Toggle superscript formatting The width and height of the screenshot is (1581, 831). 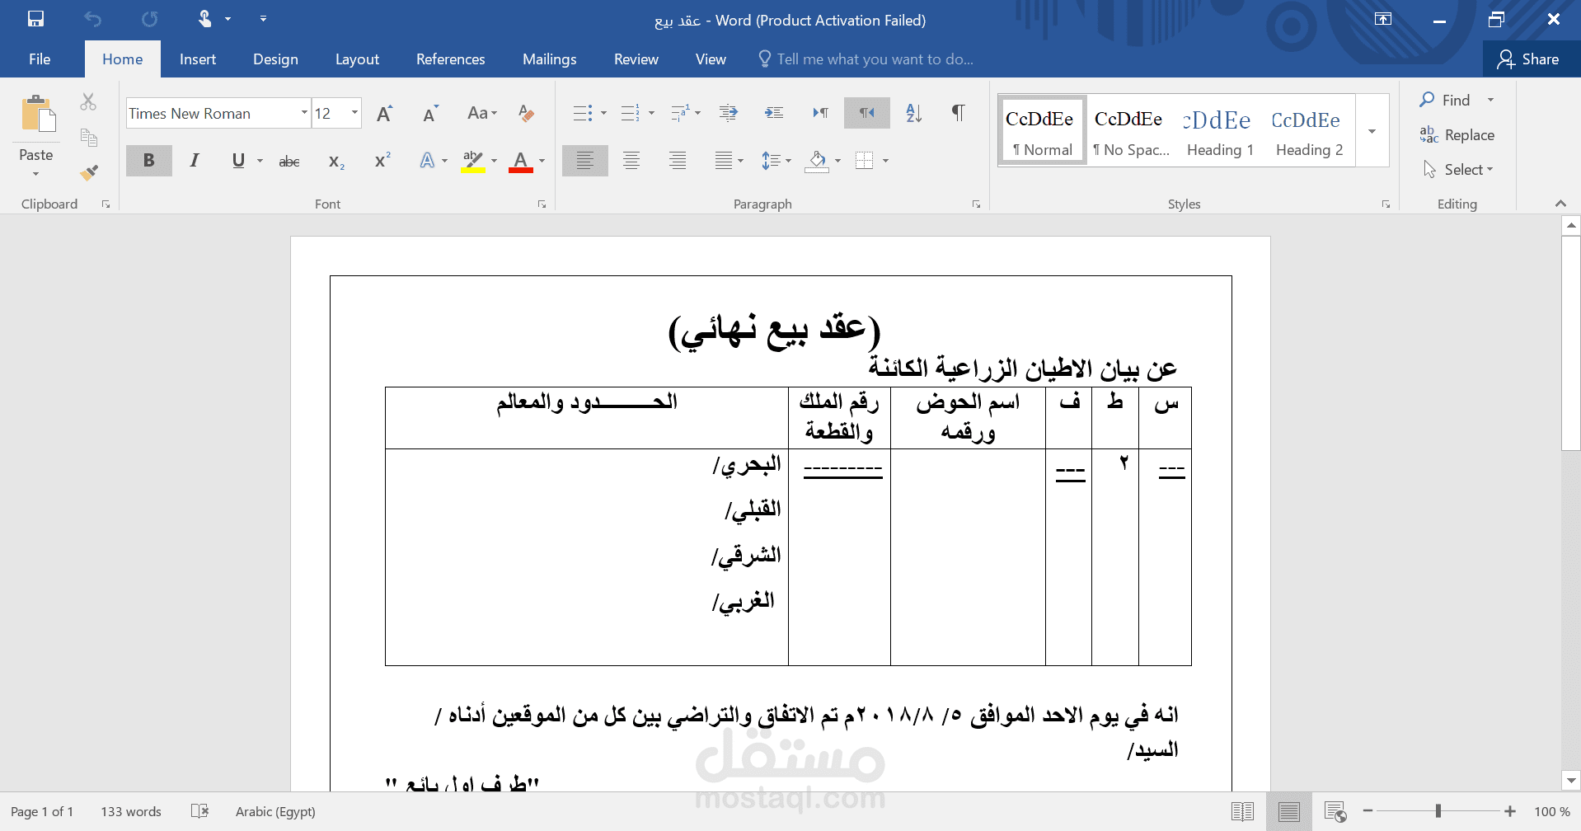(x=382, y=161)
